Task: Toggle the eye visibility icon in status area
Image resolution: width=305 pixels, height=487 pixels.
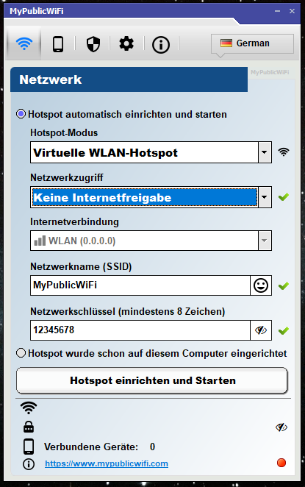Action: click(281, 427)
